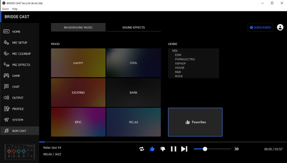This screenshot has height=163, width=287.
Task: Open MIC SETUP icon in sidebar
Action: tap(6, 43)
